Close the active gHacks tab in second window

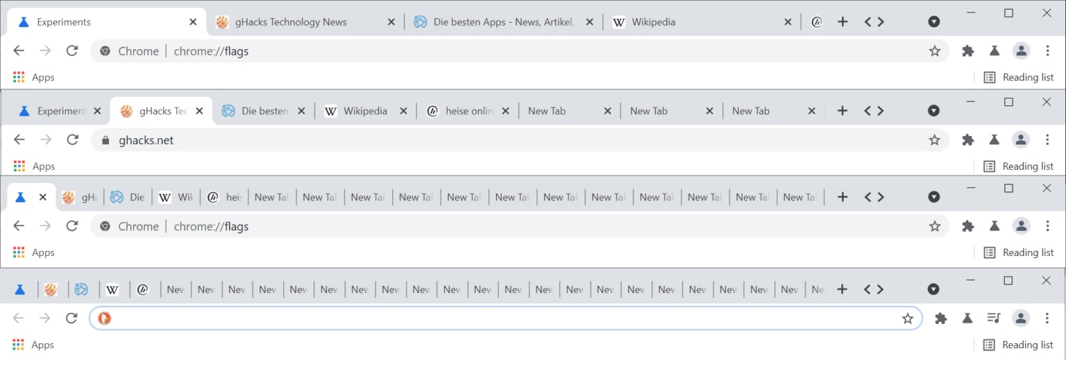(199, 111)
